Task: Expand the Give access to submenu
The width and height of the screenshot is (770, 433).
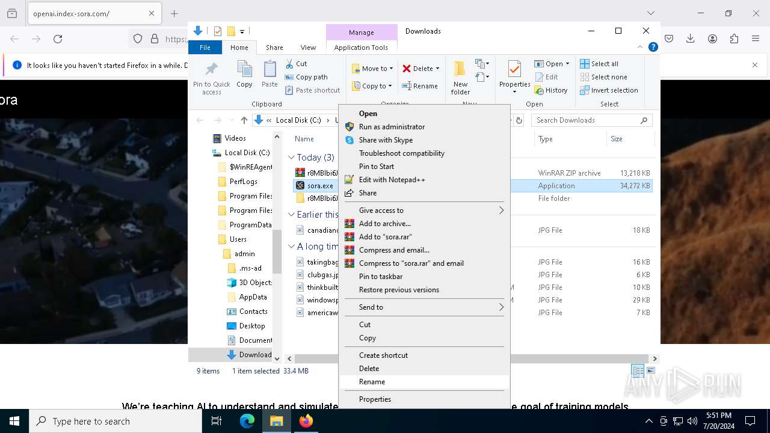Action: (x=425, y=210)
